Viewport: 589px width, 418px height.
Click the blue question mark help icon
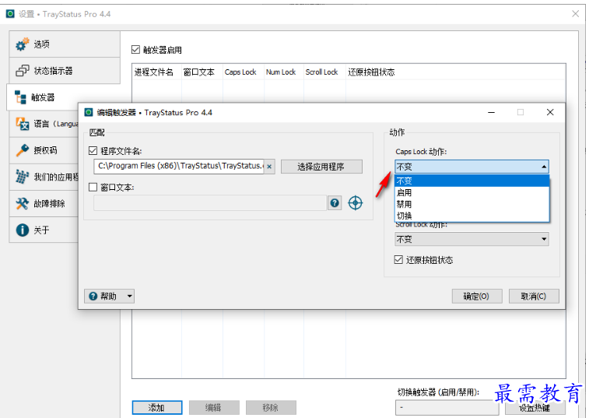(x=335, y=203)
